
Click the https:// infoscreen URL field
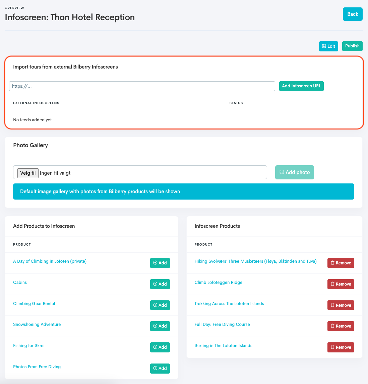click(142, 86)
